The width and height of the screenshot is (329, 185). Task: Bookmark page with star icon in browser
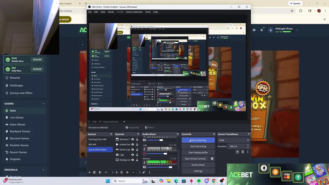point(292,11)
